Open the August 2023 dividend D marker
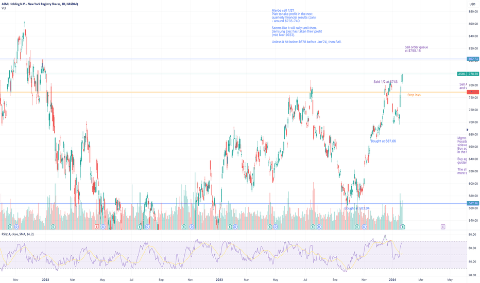Image resolution: width=480 pixels, height=283 pixels. click(x=319, y=227)
